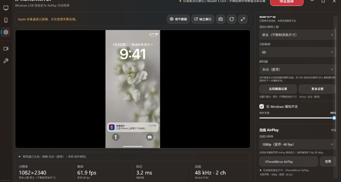Open the 更多设置 more settings button
The width and height of the screenshot is (341, 182).
(317, 89)
